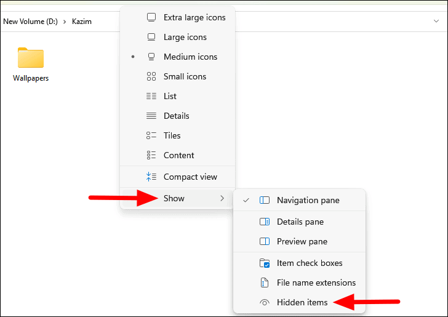The height and width of the screenshot is (317, 448).
Task: Click the Large icons layout icon
Action: (151, 37)
